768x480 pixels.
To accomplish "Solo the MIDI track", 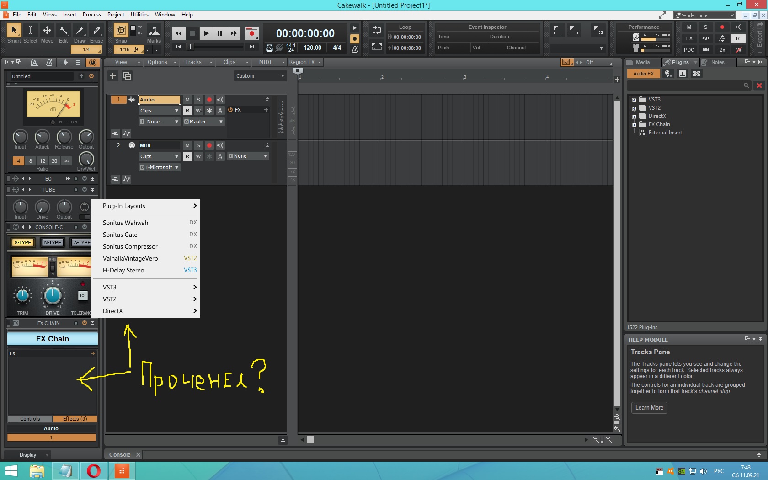I will 198,145.
